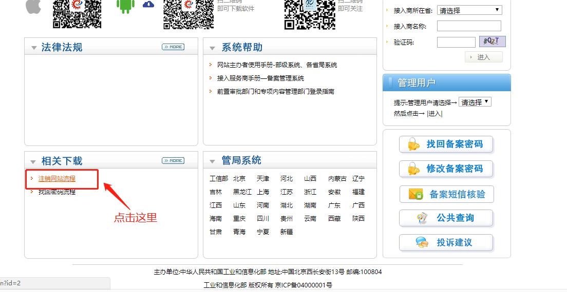The height and width of the screenshot is (292, 567).
Task: Open 网站主办者使用手册 link
Action: (277, 65)
